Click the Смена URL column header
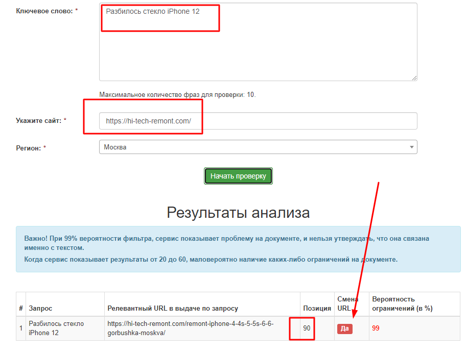The width and height of the screenshot is (466, 355). (x=348, y=303)
